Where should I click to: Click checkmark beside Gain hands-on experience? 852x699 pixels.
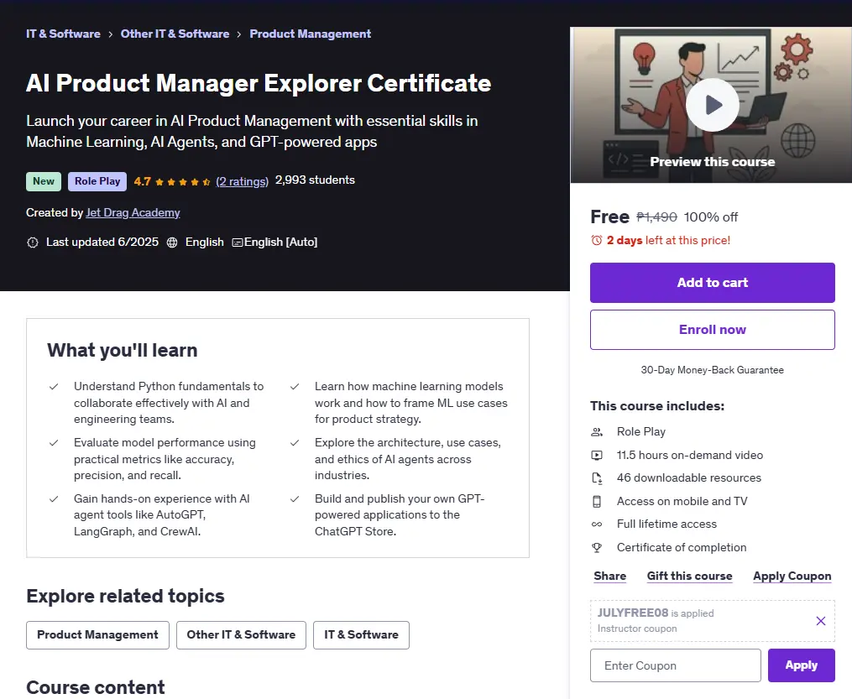tap(54, 498)
